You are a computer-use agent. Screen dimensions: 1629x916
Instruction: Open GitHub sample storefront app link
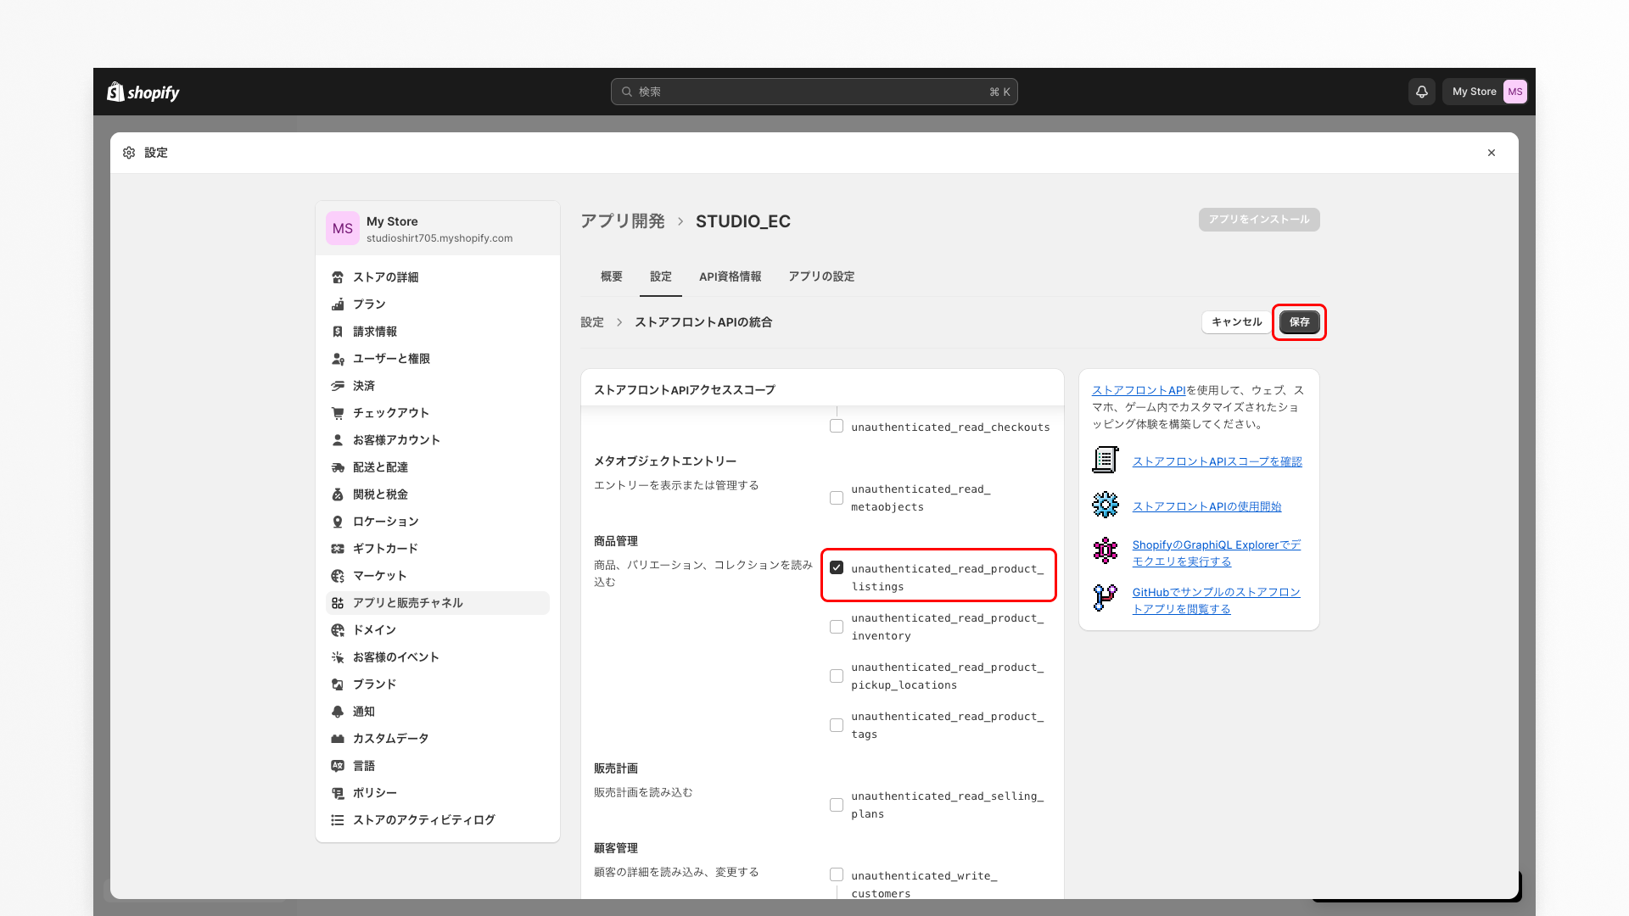[1217, 600]
